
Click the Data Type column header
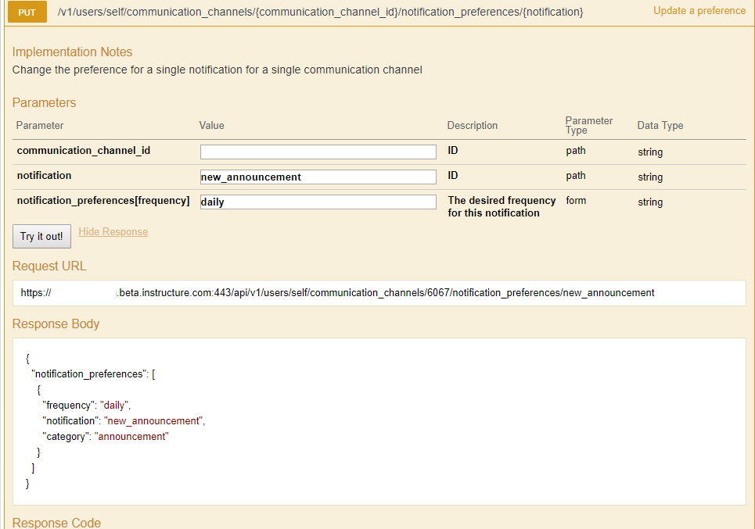click(x=660, y=125)
